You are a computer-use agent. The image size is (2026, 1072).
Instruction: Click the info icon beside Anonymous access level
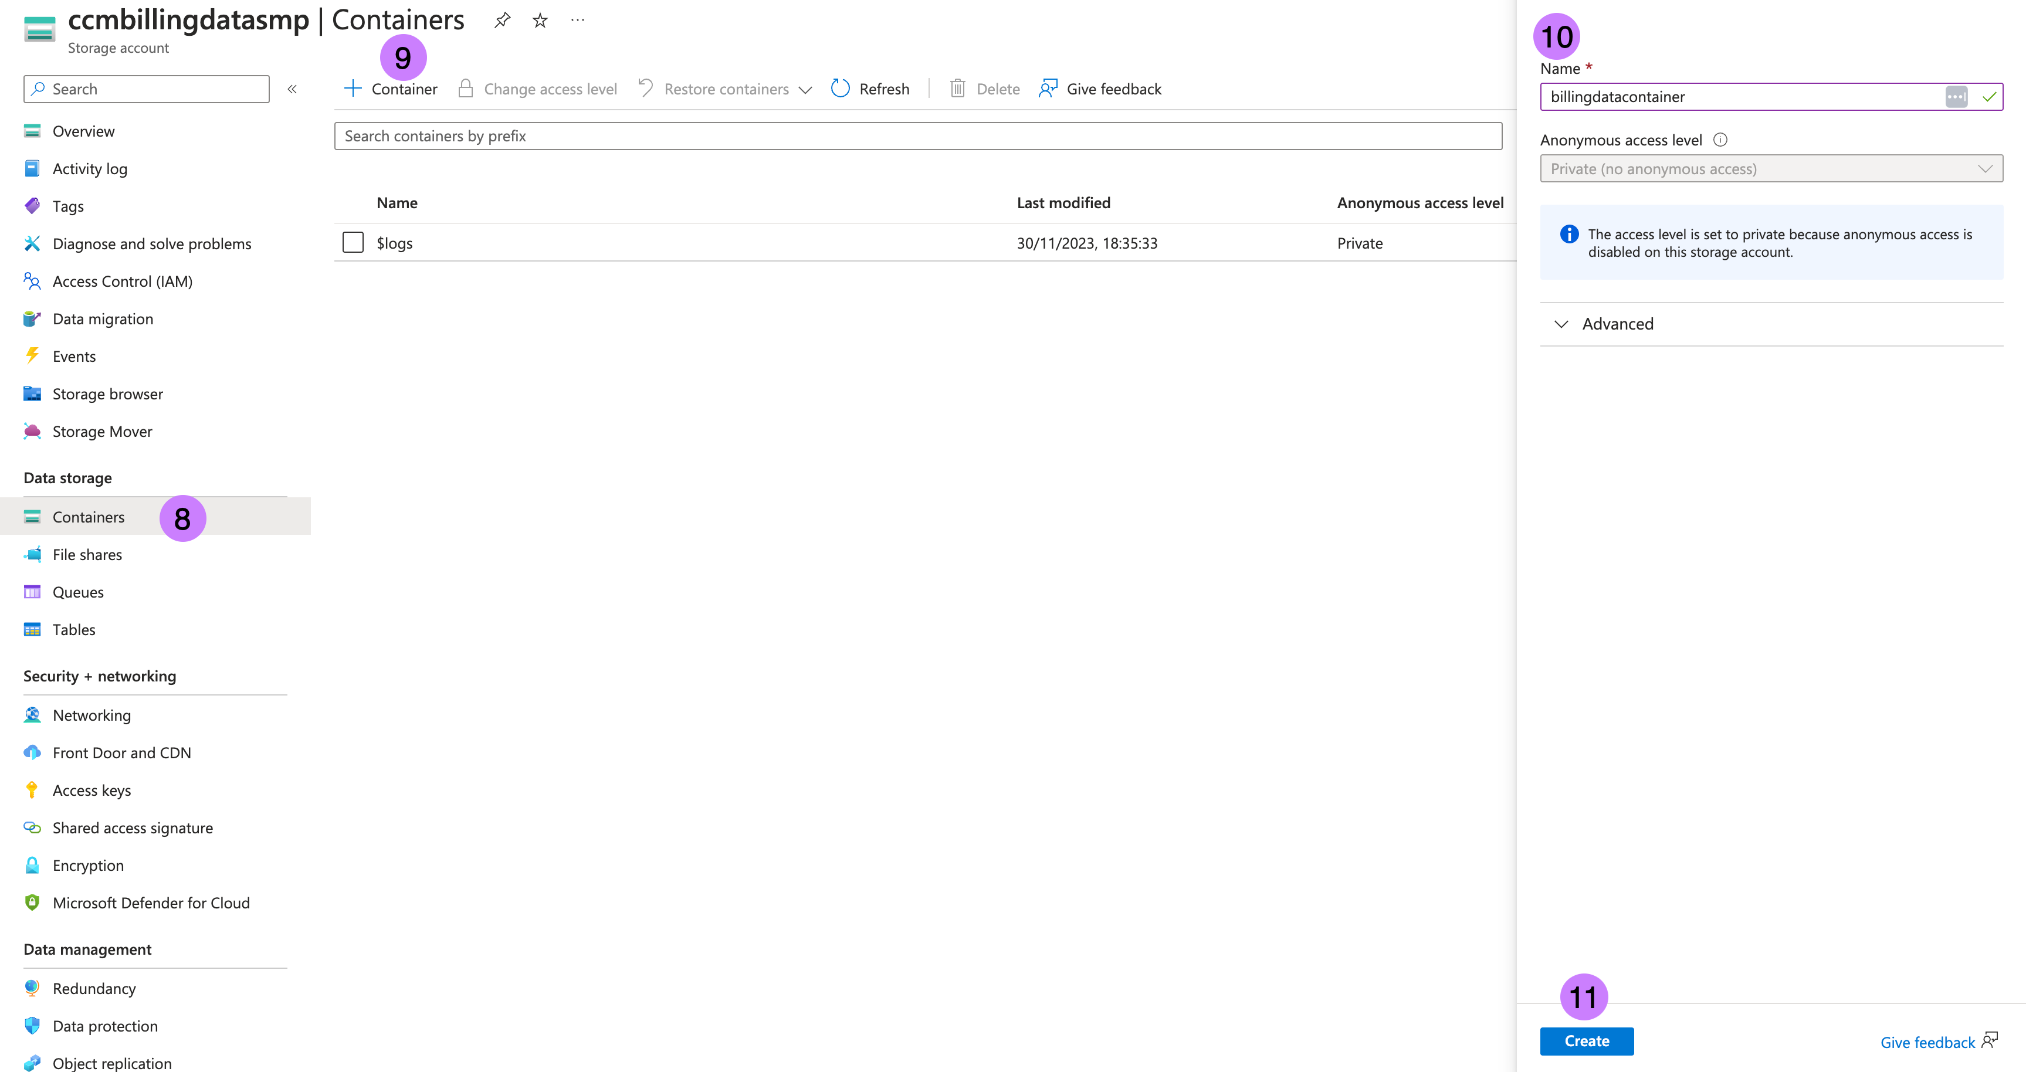1720,140
